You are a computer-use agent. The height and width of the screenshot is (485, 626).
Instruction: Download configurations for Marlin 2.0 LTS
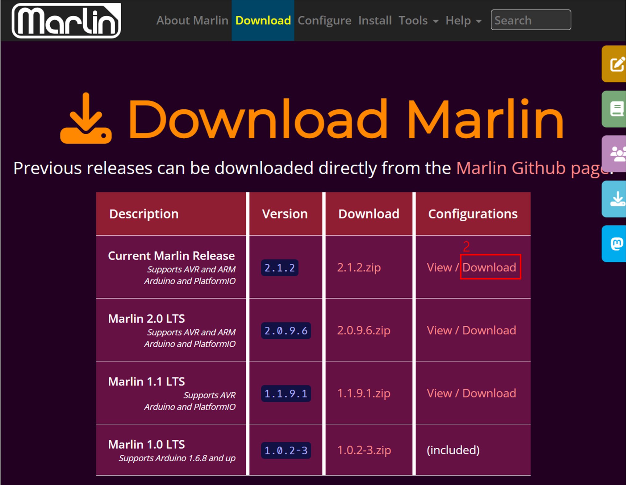coord(489,330)
